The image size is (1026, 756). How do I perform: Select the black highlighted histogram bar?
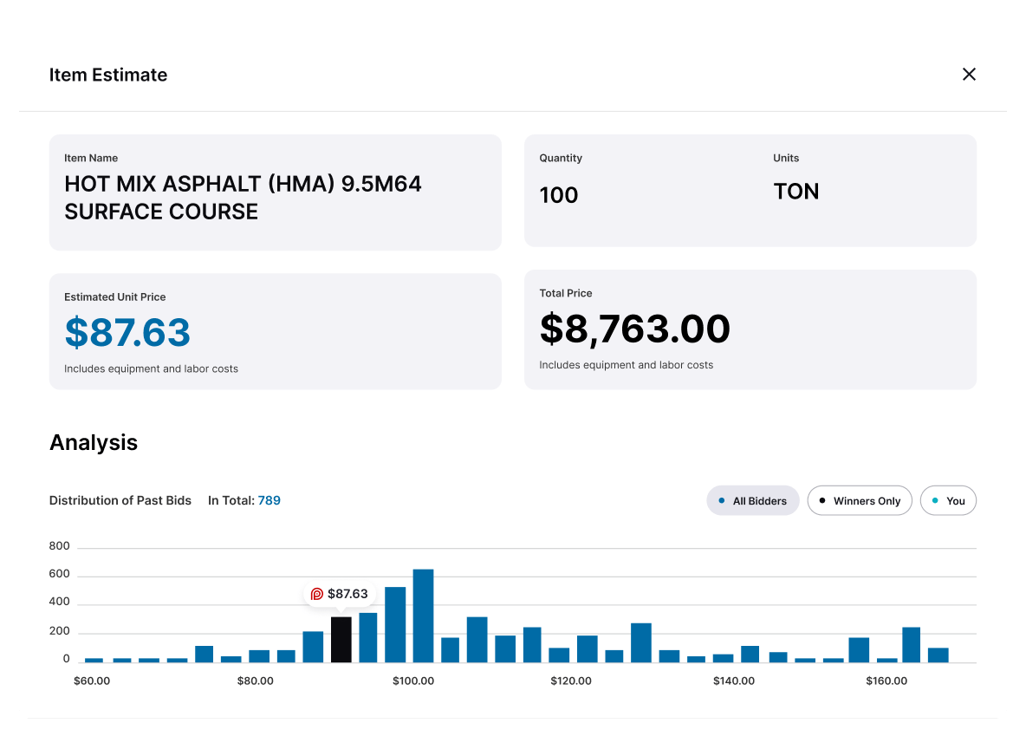(341, 640)
